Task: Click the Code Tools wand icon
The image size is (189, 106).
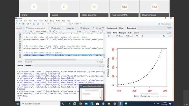Action: pyautogui.click(x=54, y=31)
